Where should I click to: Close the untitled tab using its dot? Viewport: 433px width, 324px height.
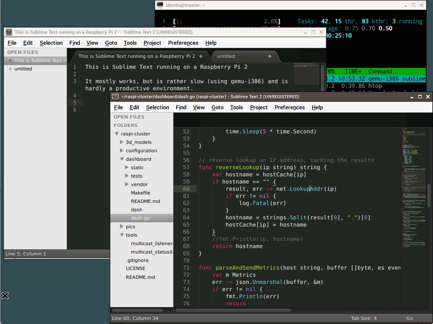[270, 56]
